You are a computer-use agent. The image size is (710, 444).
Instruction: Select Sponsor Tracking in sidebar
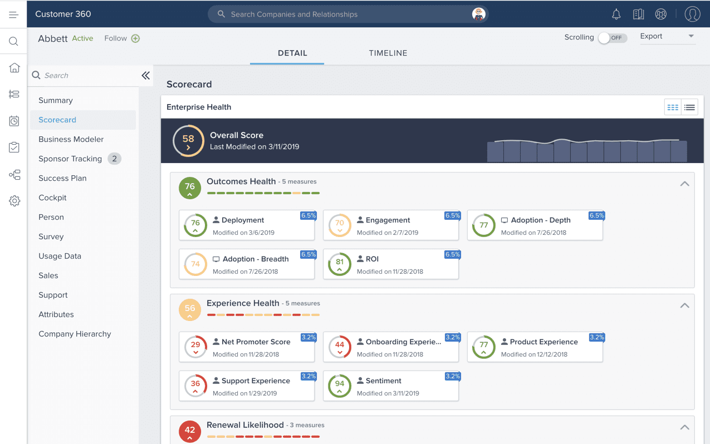pos(70,159)
